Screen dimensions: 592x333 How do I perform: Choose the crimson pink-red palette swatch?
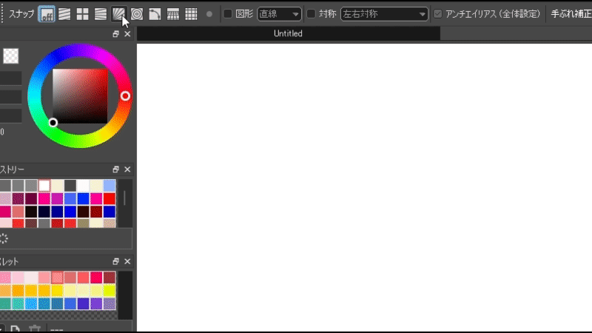[x=96, y=277]
